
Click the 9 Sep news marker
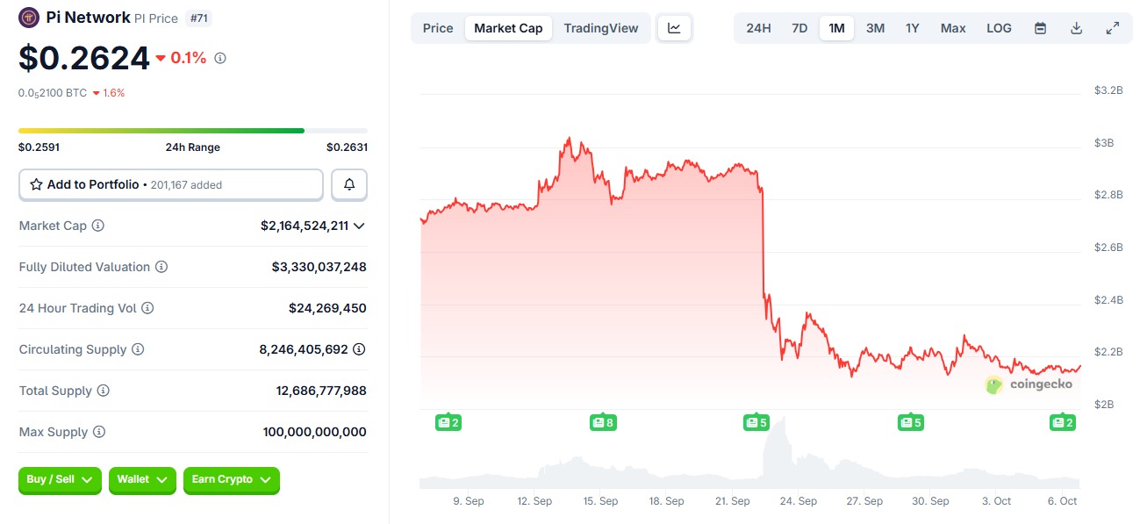point(448,423)
